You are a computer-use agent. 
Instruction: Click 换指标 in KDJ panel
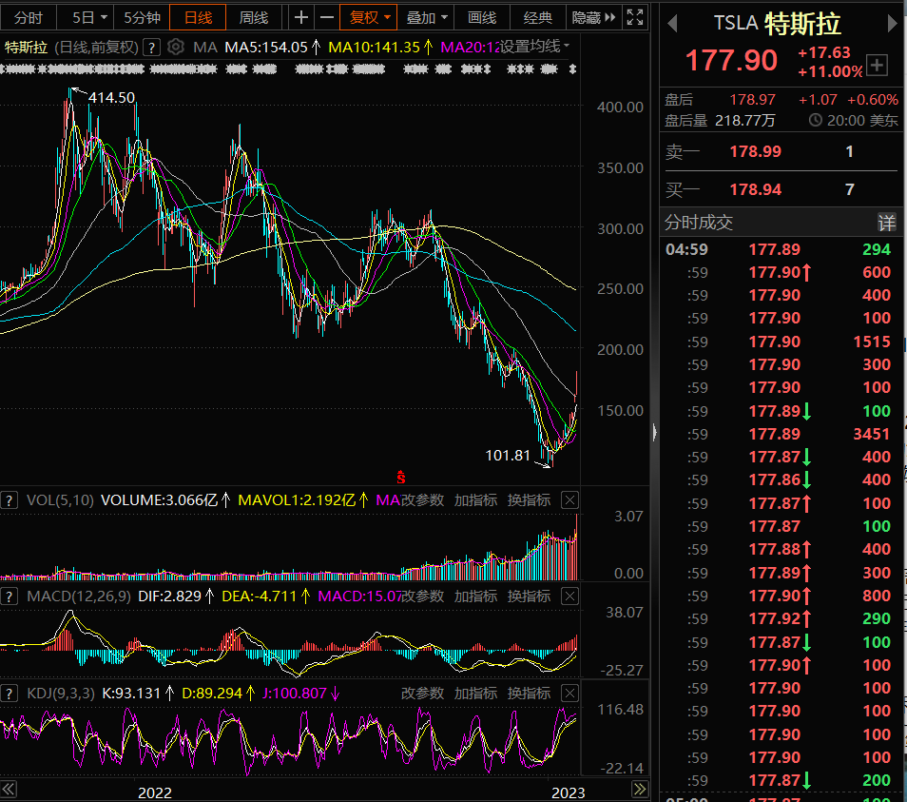[x=529, y=694]
